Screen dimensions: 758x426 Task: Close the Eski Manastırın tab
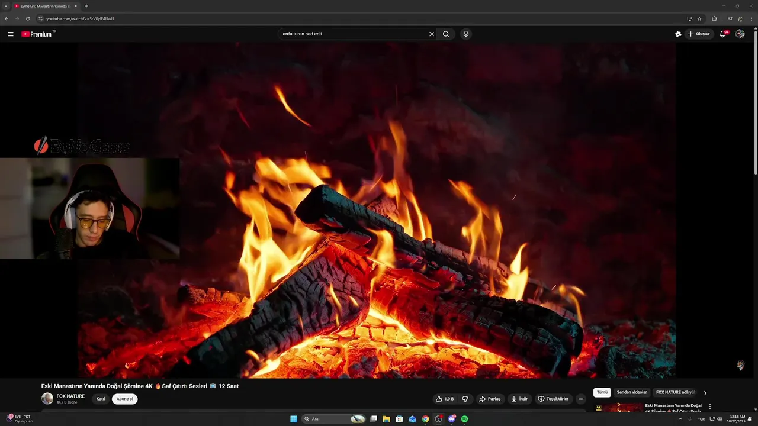76,6
